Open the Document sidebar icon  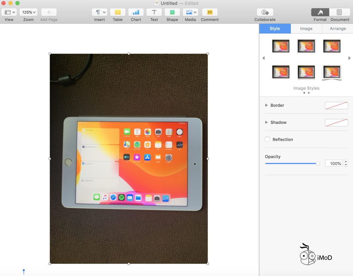(x=340, y=13)
